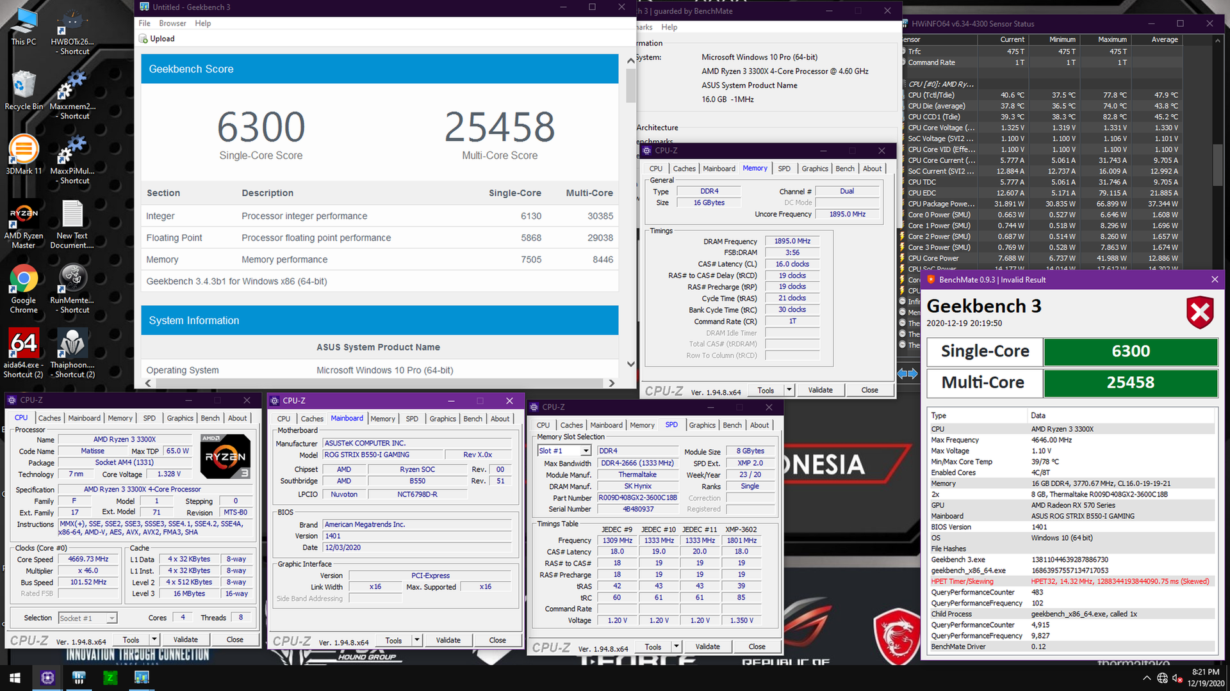Launch Google Chrome desktop icon
Image resolution: width=1230 pixels, height=691 pixels.
coord(24,289)
